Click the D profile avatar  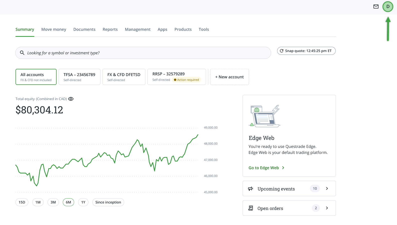point(388,7)
